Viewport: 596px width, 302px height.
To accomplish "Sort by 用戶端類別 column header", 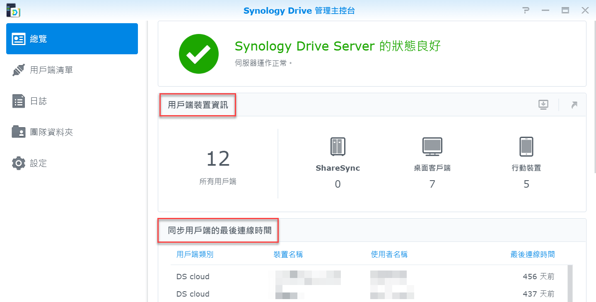I will [x=195, y=254].
